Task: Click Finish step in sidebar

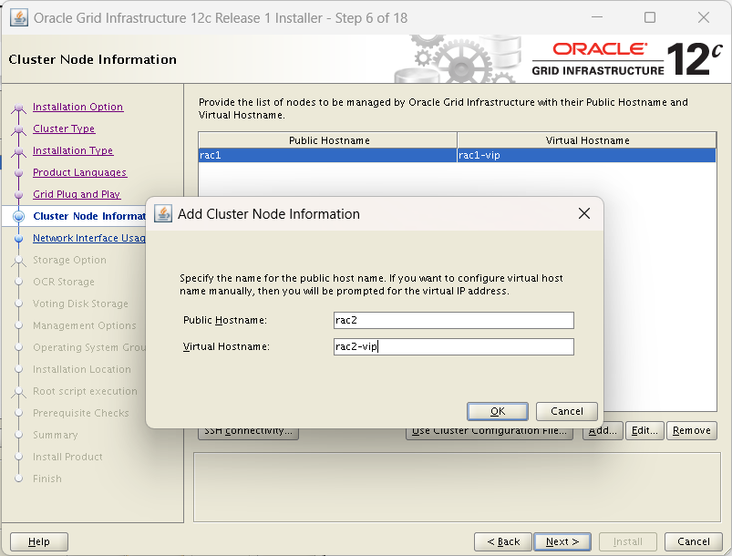Action: point(47,479)
